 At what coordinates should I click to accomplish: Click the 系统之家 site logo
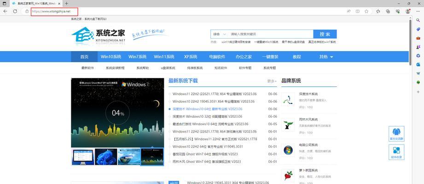point(99,36)
